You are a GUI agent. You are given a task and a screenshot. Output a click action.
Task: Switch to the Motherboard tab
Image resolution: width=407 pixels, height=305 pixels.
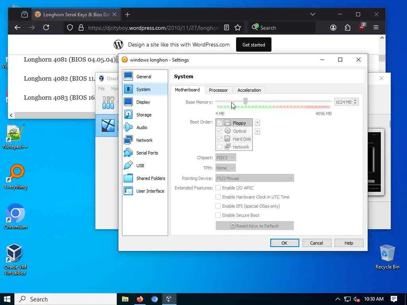187,90
